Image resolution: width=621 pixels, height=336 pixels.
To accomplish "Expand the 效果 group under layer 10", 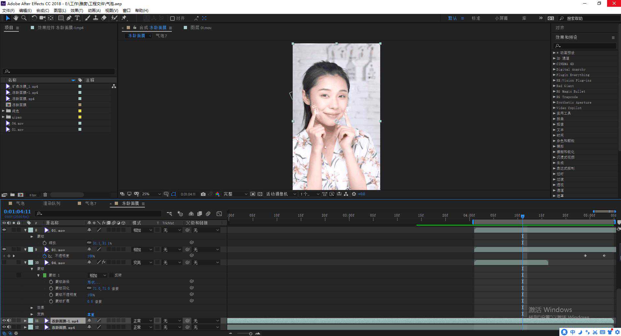I will tap(32, 308).
